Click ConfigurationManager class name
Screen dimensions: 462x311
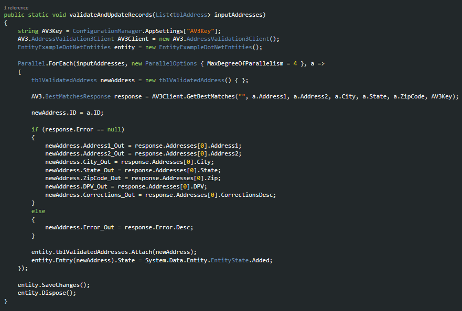pos(108,31)
